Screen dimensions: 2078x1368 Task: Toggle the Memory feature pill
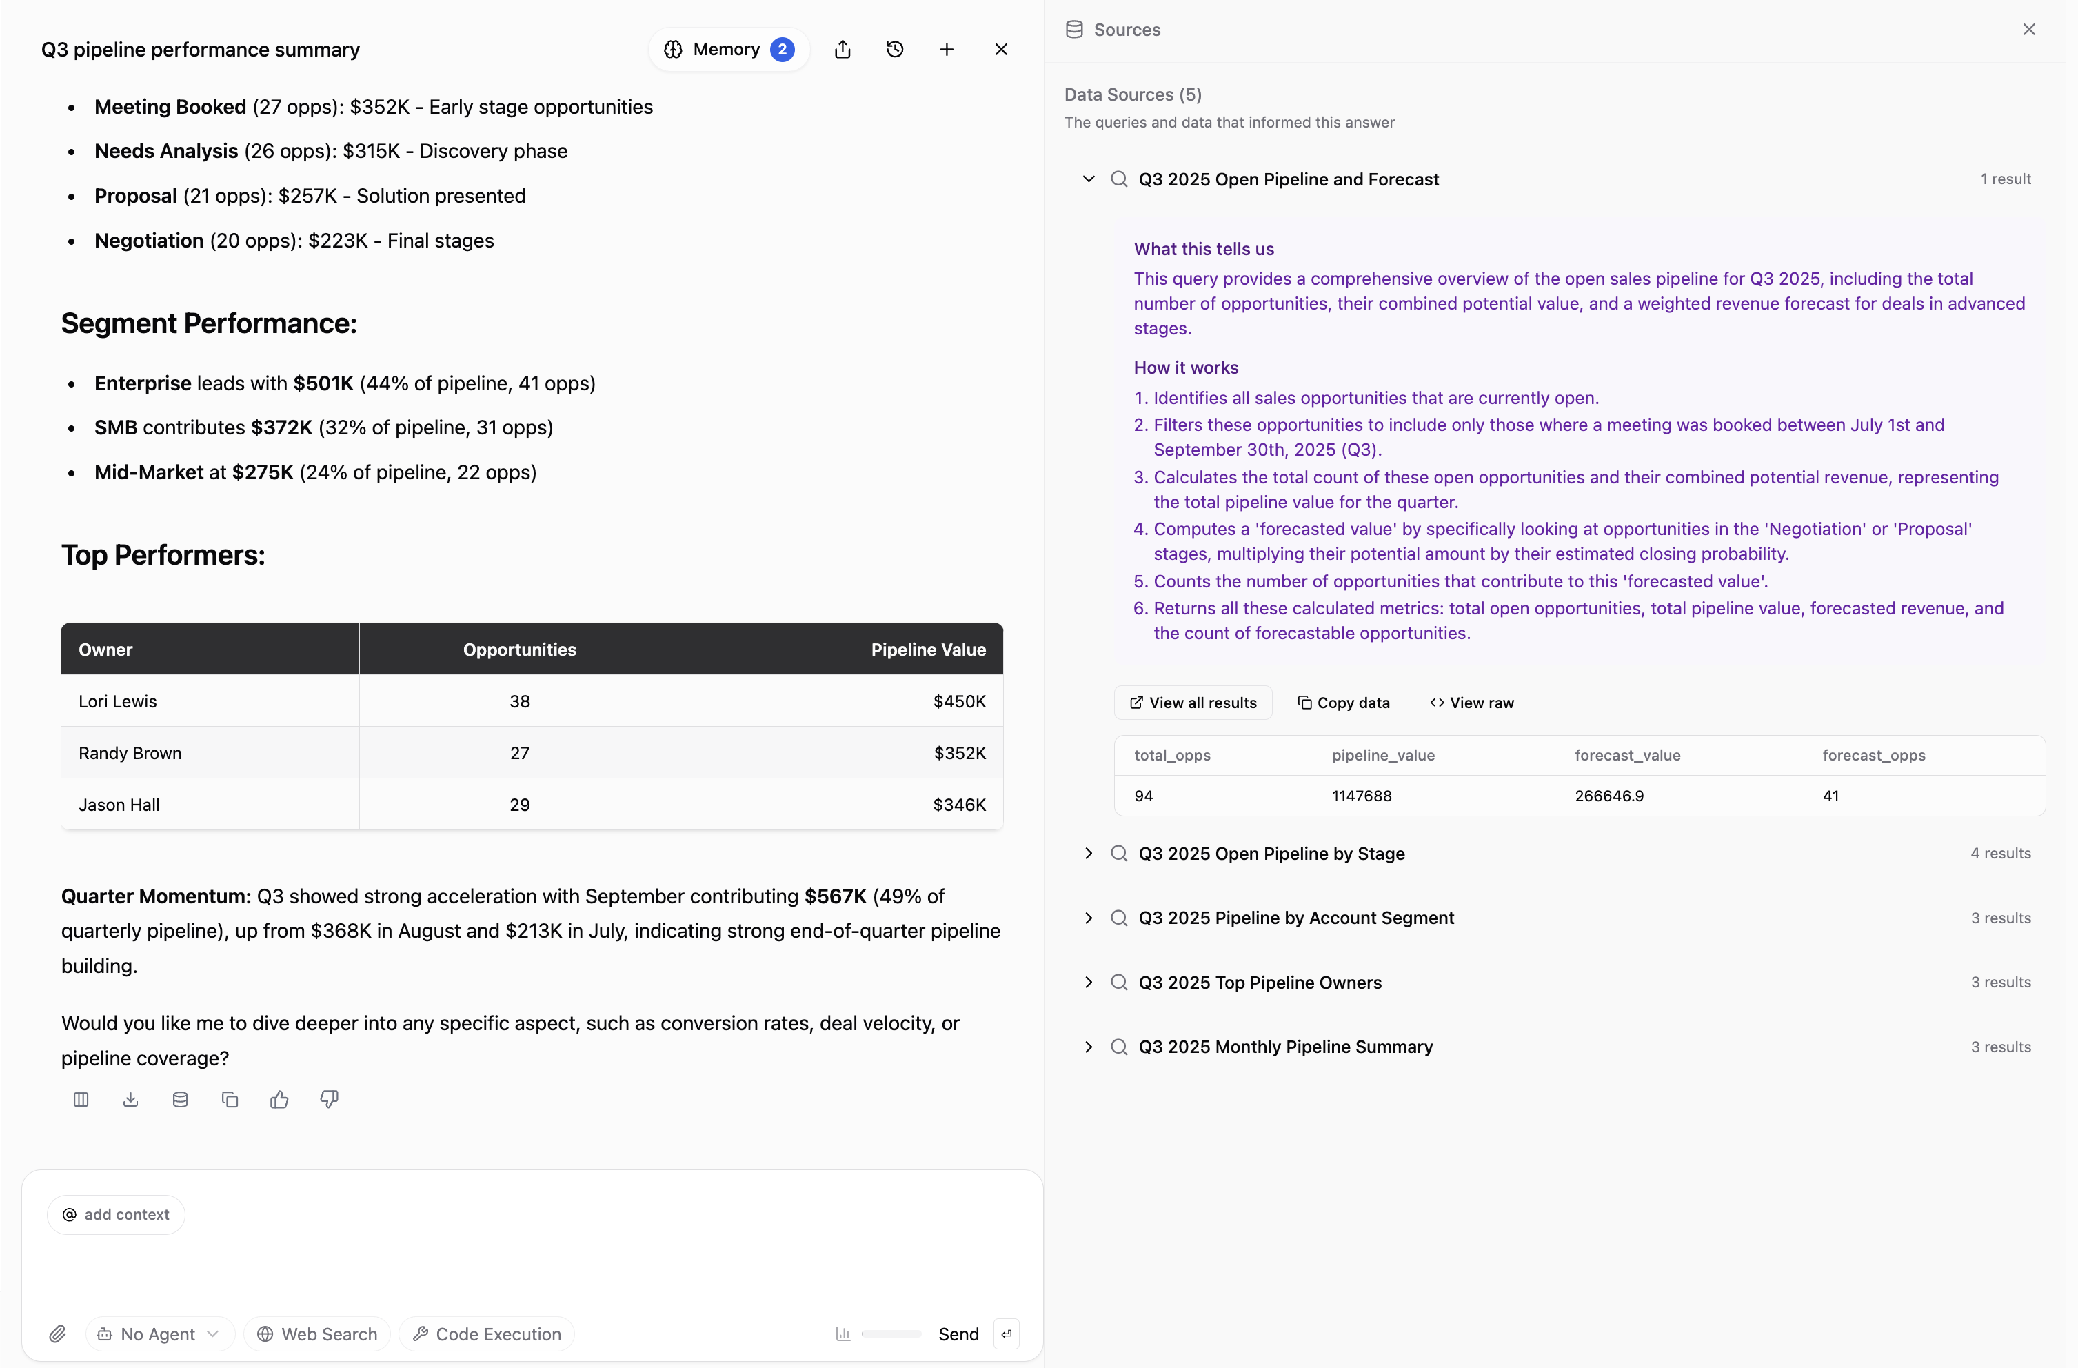tap(728, 49)
